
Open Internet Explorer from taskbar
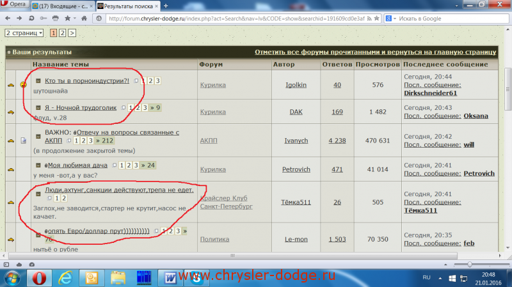point(65,278)
